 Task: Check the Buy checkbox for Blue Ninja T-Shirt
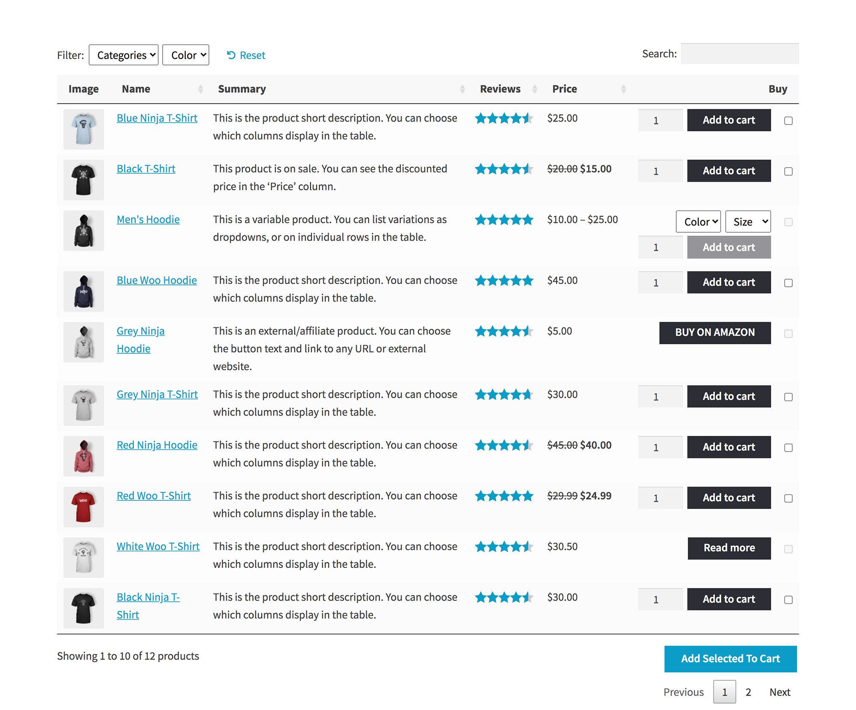(x=788, y=121)
